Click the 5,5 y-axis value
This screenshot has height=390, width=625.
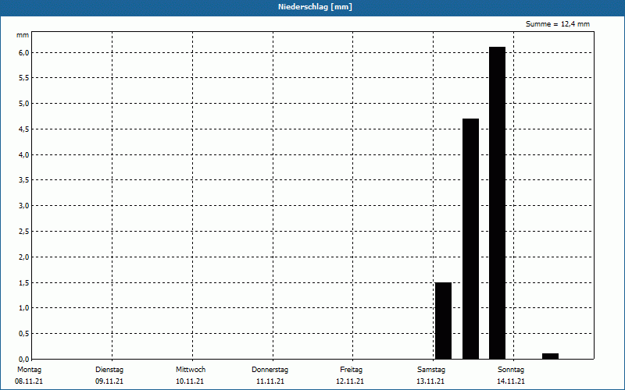pos(24,78)
